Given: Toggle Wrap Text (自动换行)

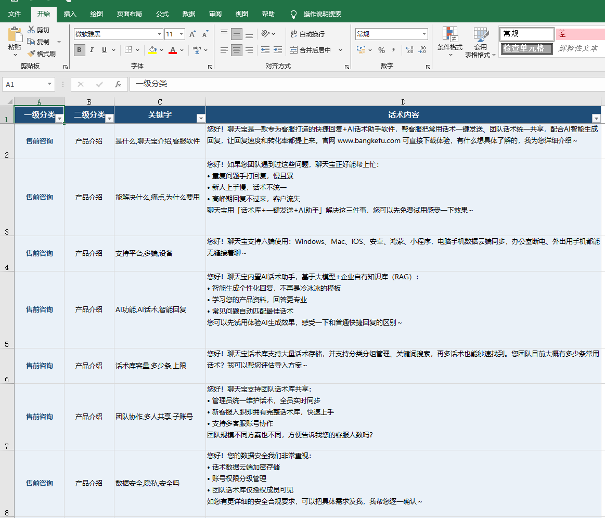Looking at the screenshot, I should pyautogui.click(x=307, y=34).
